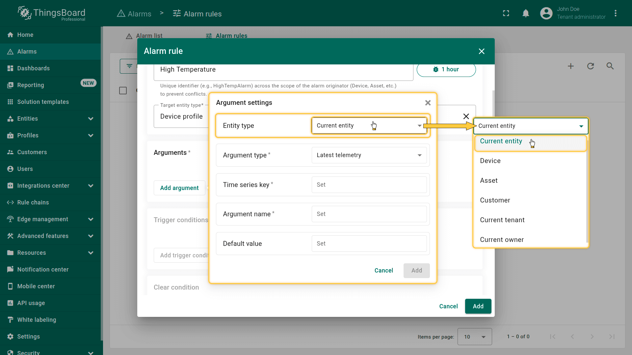Click the Time series key input field

pos(369,185)
